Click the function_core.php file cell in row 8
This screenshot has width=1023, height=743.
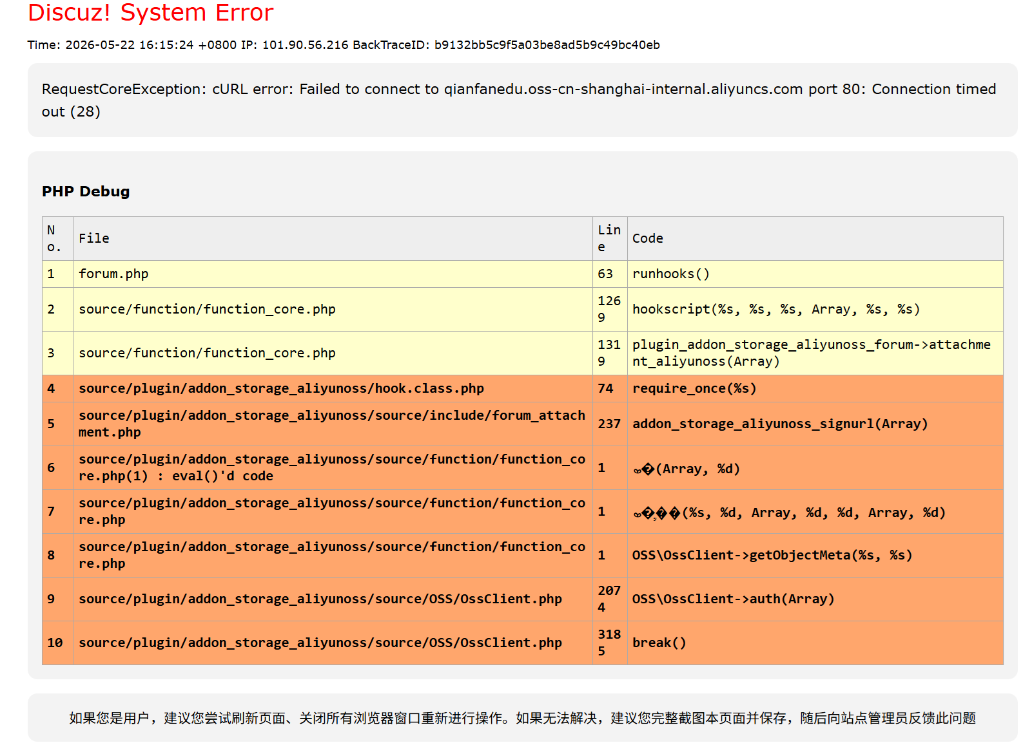click(333, 556)
